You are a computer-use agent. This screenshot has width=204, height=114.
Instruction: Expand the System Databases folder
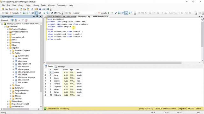(8, 29)
